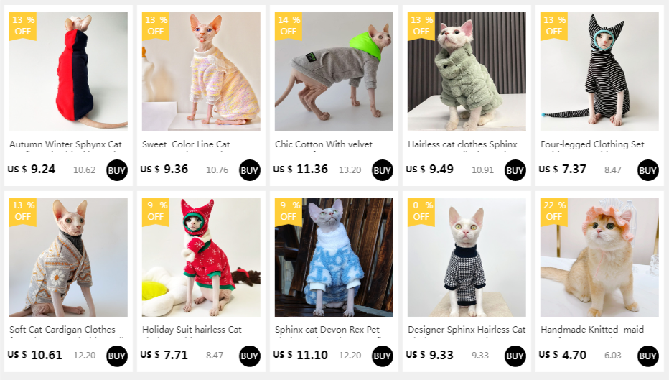Open Soft Cat Cardigan Clothes title link
The height and width of the screenshot is (380, 669).
tap(62, 330)
